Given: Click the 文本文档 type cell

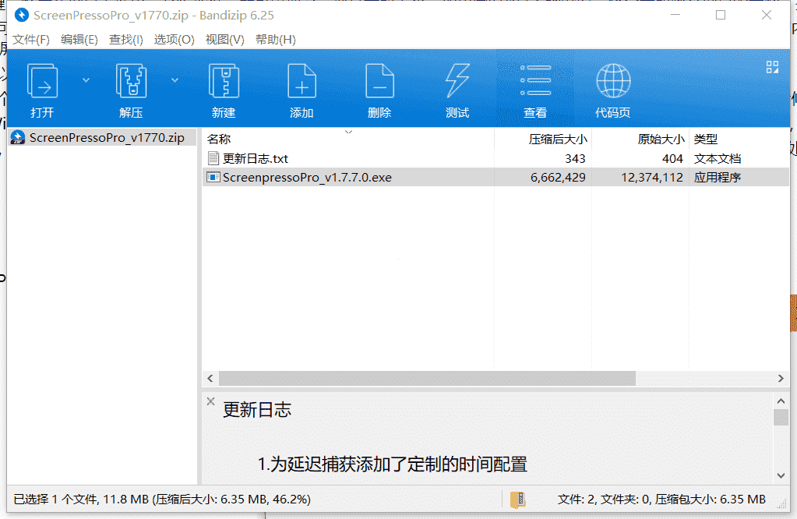Looking at the screenshot, I should coord(718,159).
